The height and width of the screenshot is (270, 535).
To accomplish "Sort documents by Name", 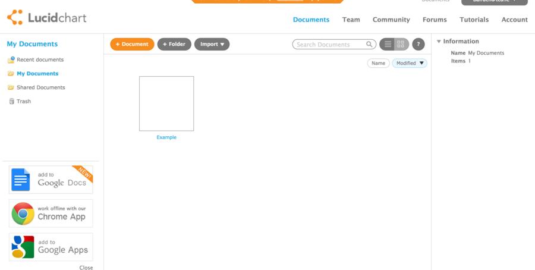I will (379, 63).
